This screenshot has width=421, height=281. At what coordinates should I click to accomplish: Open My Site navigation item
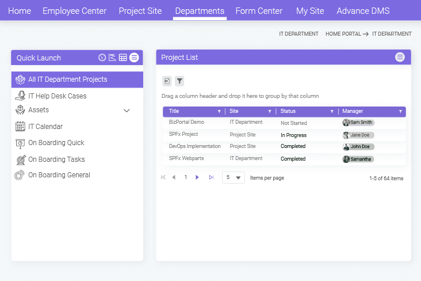coord(310,11)
